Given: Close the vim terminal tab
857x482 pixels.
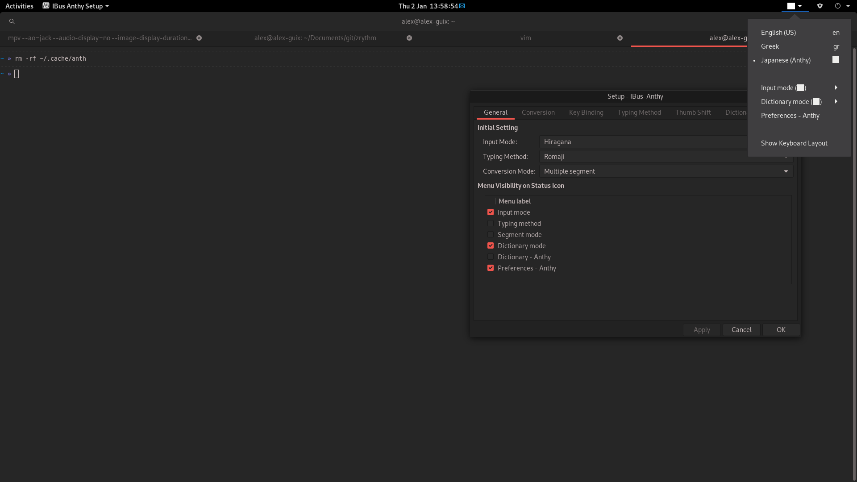Looking at the screenshot, I should click(620, 38).
